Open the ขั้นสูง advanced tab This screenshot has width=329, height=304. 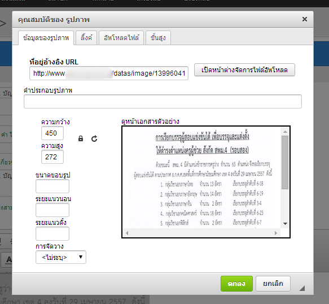[158, 38]
